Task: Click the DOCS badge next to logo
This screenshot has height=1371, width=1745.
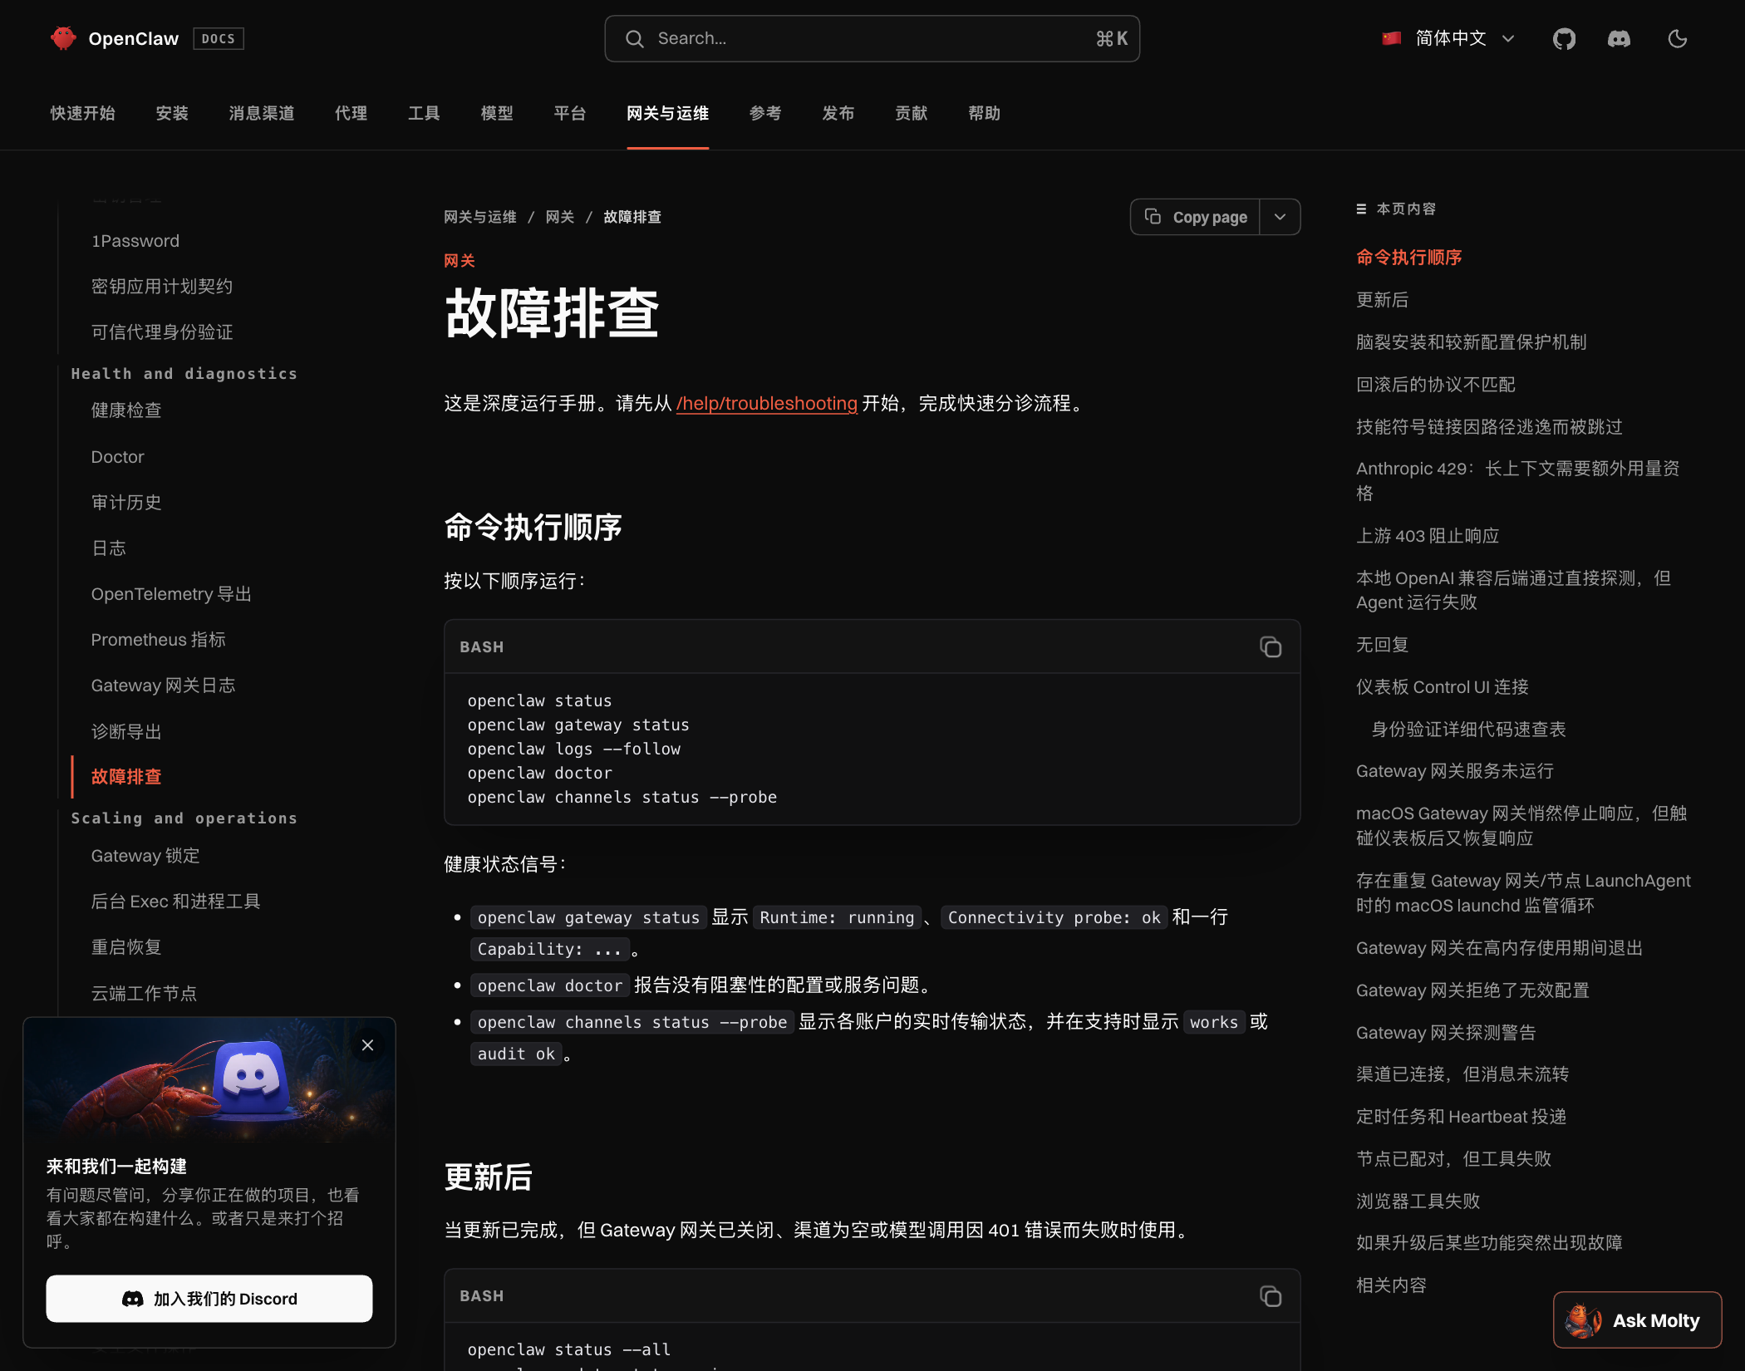Action: point(218,39)
